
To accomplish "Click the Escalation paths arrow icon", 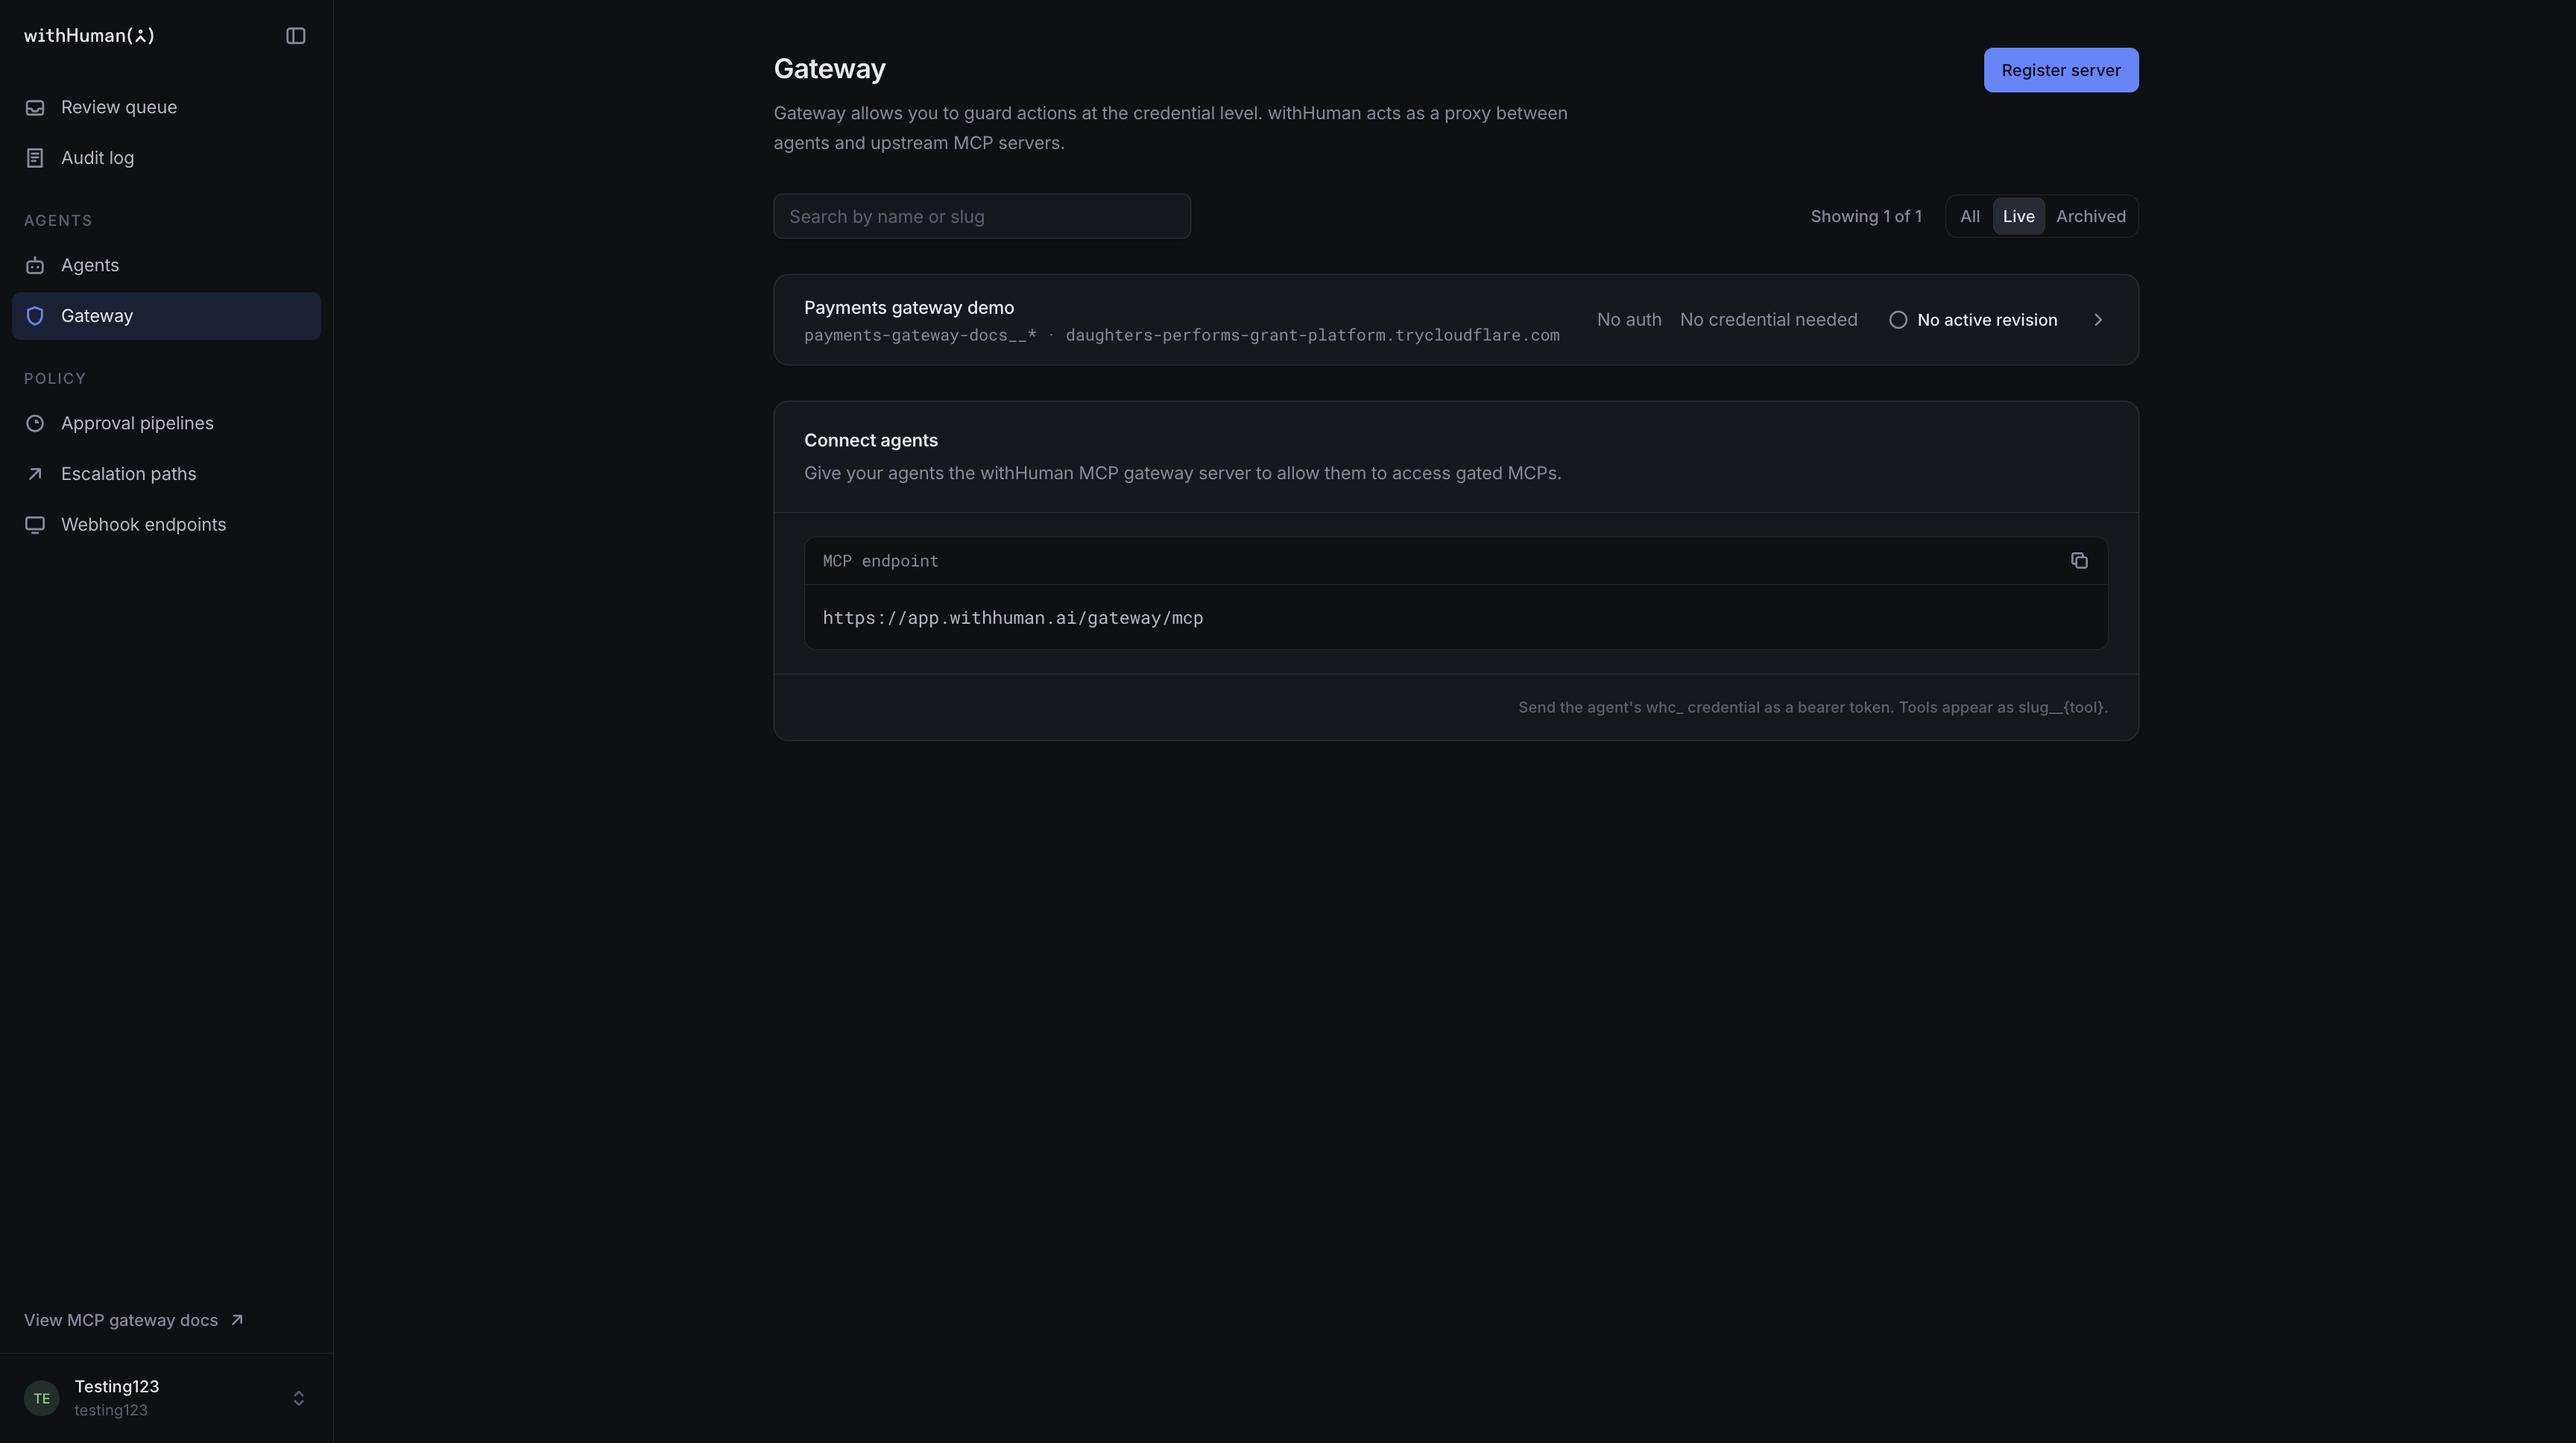I will click(x=35, y=474).
